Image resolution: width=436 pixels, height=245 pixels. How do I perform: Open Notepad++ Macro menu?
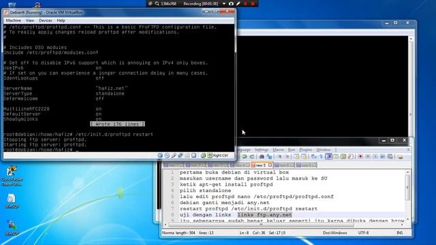click(278, 150)
